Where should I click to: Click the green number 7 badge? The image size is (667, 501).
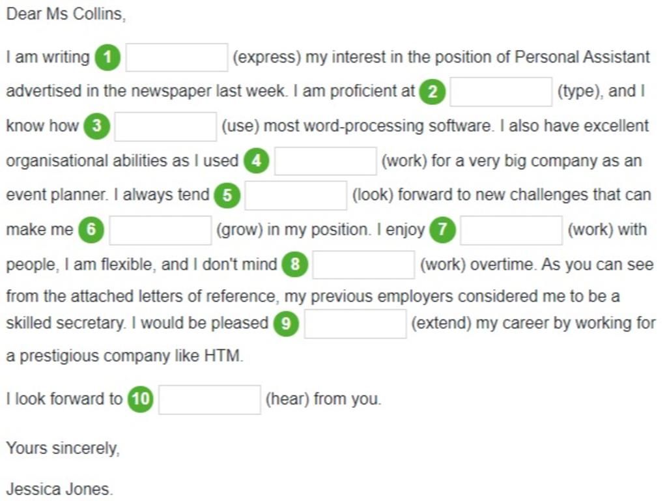click(442, 230)
